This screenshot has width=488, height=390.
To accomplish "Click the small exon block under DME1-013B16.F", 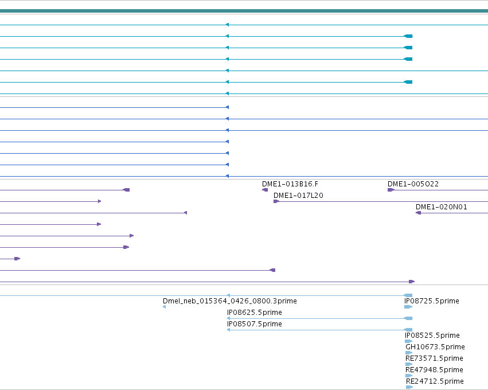I will [265, 190].
